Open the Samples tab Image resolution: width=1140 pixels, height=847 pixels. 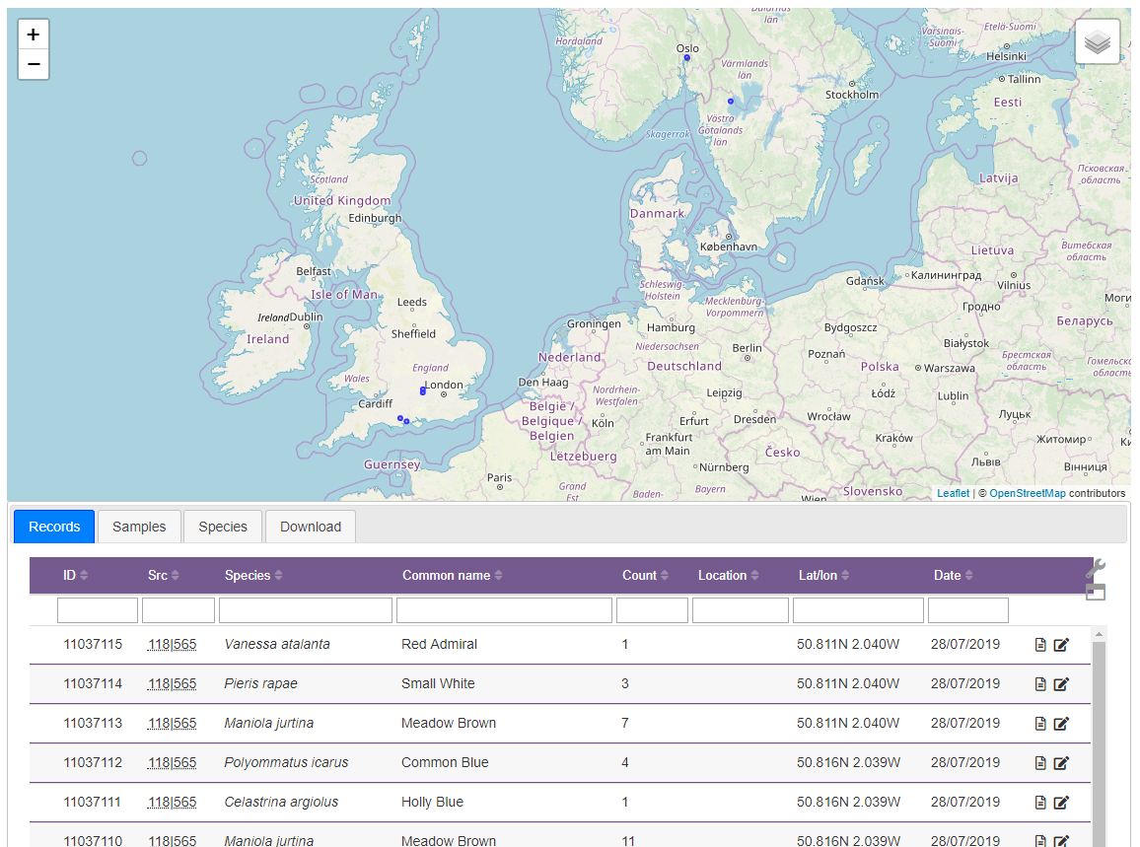(139, 527)
